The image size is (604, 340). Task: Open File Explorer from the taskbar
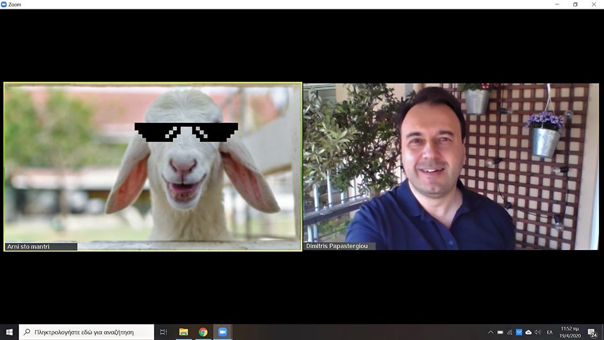183,332
